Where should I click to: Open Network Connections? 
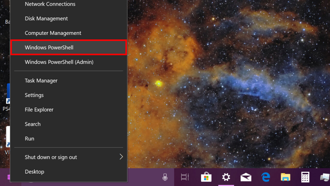point(50,4)
